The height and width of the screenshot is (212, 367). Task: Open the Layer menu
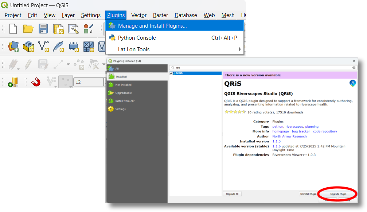[x=68, y=15]
